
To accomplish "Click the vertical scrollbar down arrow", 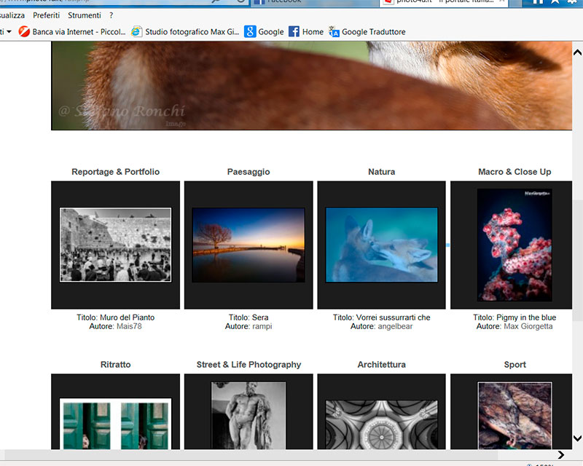I will click(577, 438).
